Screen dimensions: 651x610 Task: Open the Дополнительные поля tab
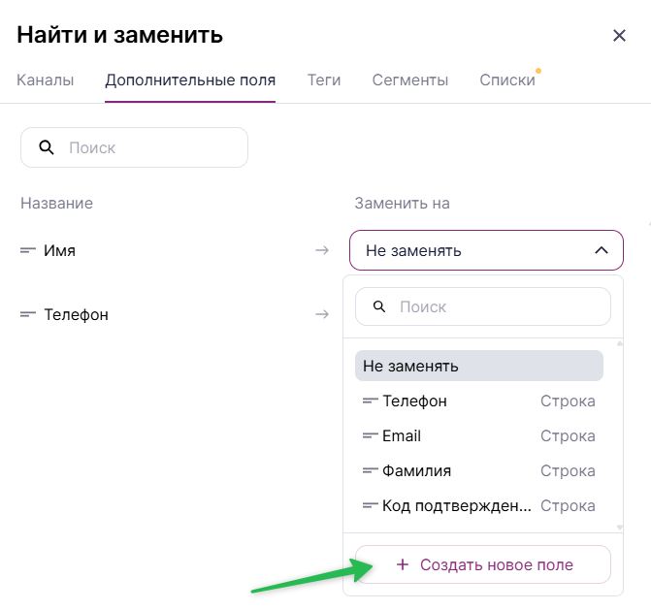tap(190, 80)
